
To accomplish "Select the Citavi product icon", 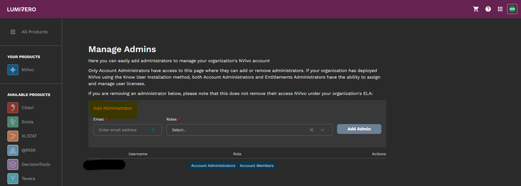I will click(x=13, y=108).
